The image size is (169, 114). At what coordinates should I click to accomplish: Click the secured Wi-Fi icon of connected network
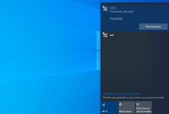pyautogui.click(x=105, y=8)
